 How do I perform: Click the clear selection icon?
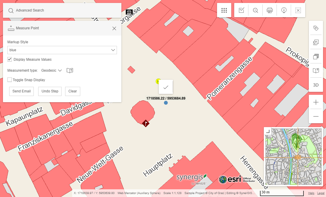298,10
